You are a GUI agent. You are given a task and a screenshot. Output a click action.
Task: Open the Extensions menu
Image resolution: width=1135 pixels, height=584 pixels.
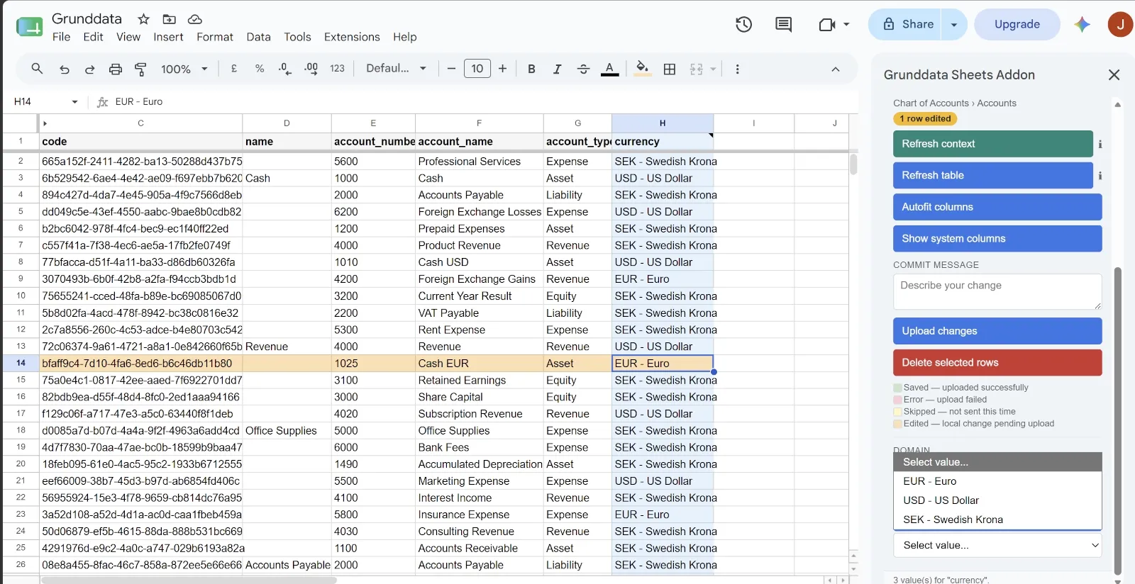(352, 37)
